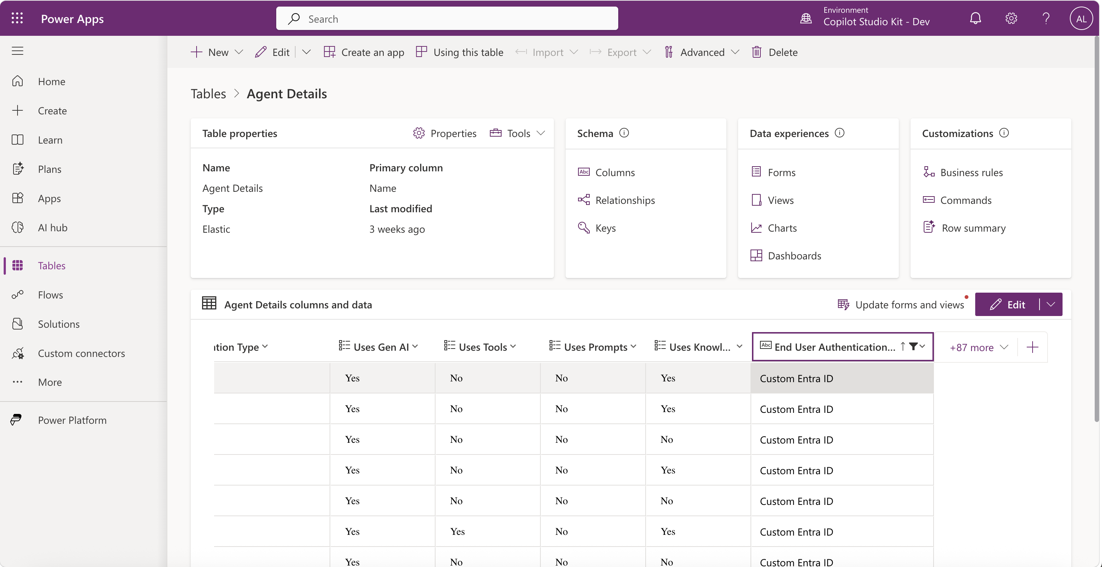Screen dimensions: 1102x567
Task: Click the info icon next to Schema
Action: point(624,133)
